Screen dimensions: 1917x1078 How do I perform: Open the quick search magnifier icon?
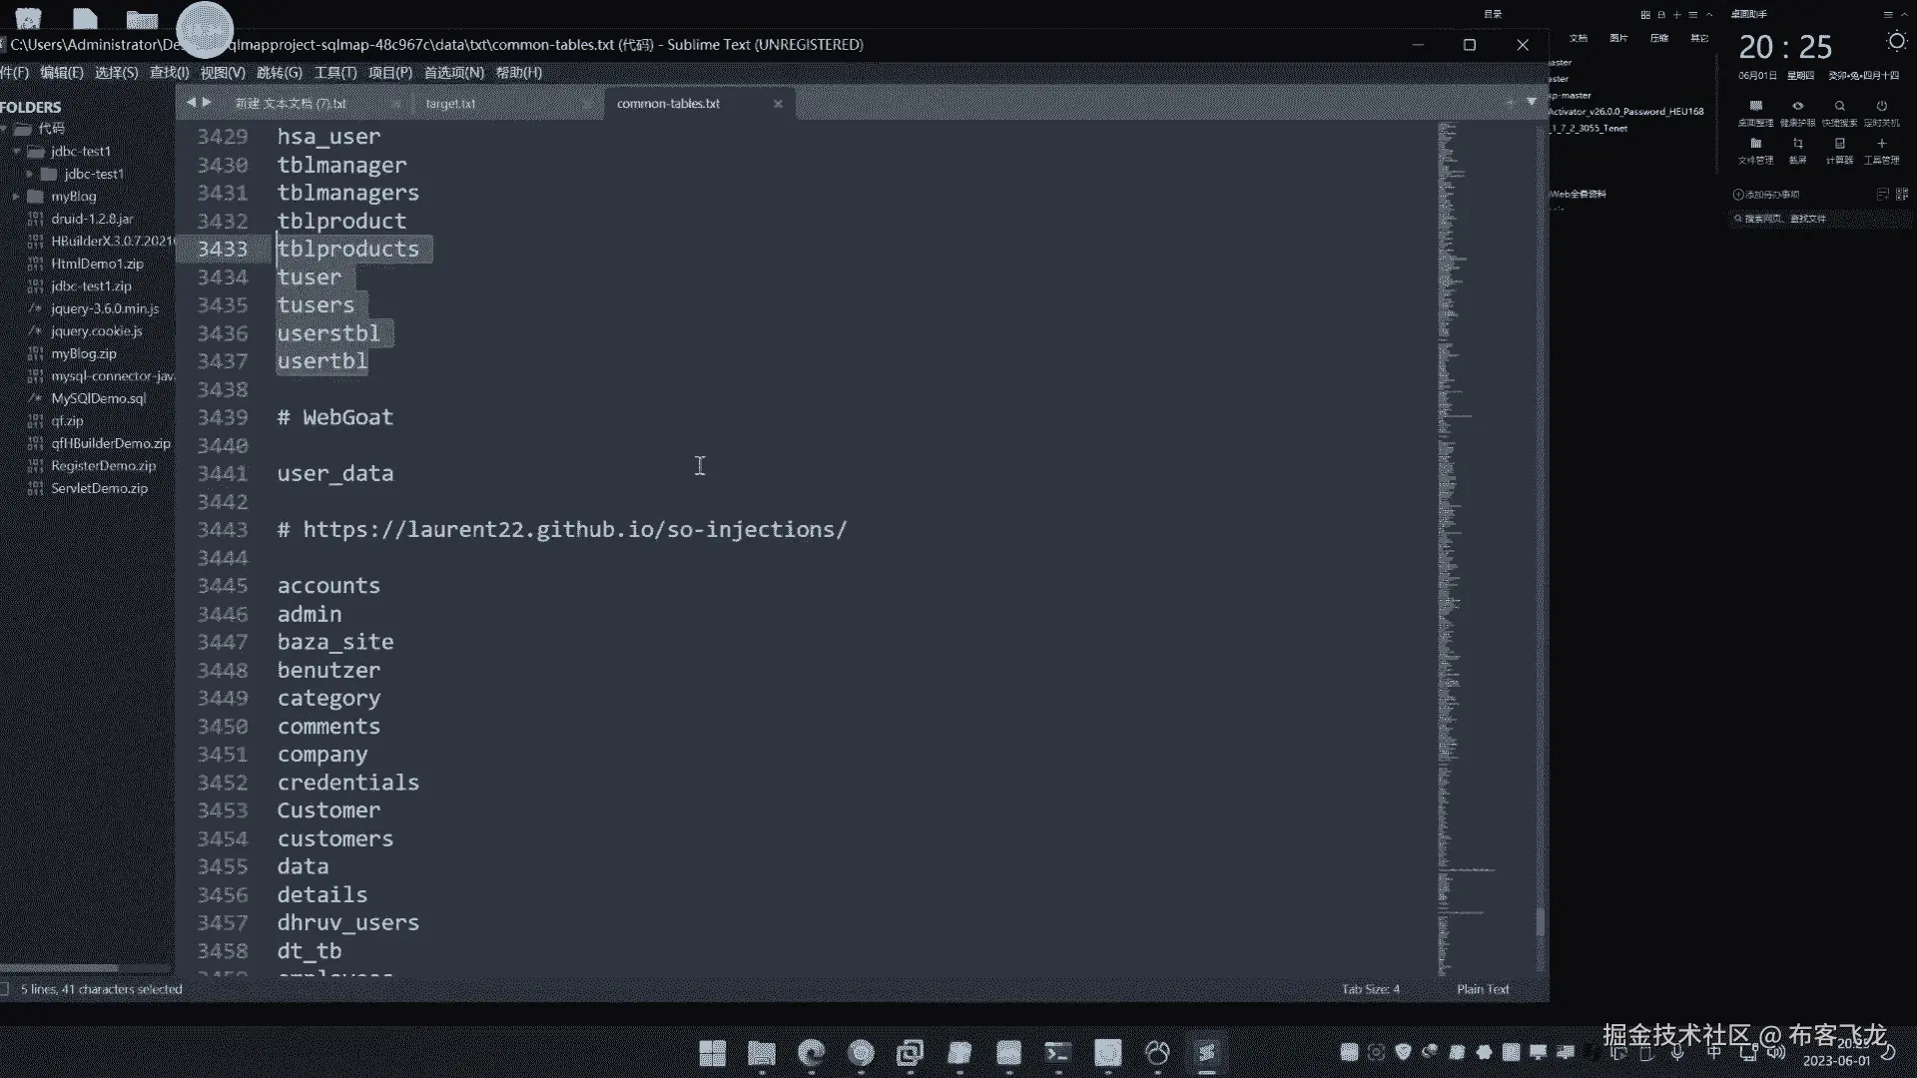[1839, 107]
